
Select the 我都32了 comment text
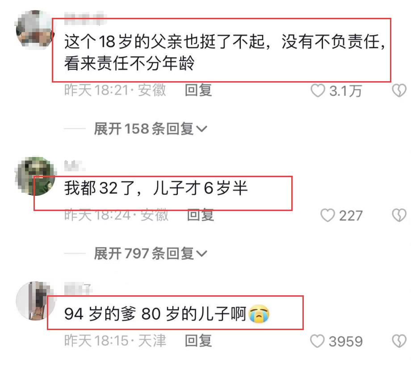(x=156, y=188)
